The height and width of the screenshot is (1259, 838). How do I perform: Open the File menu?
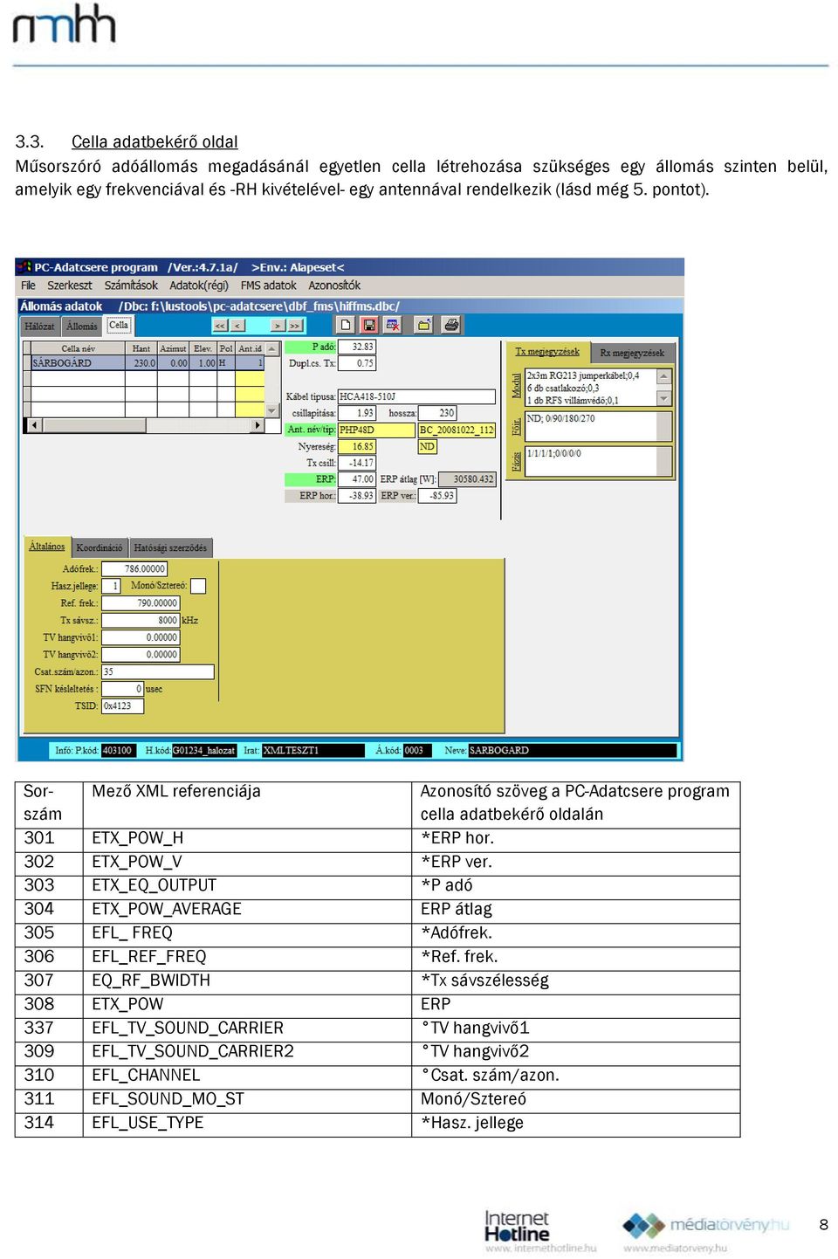point(29,286)
